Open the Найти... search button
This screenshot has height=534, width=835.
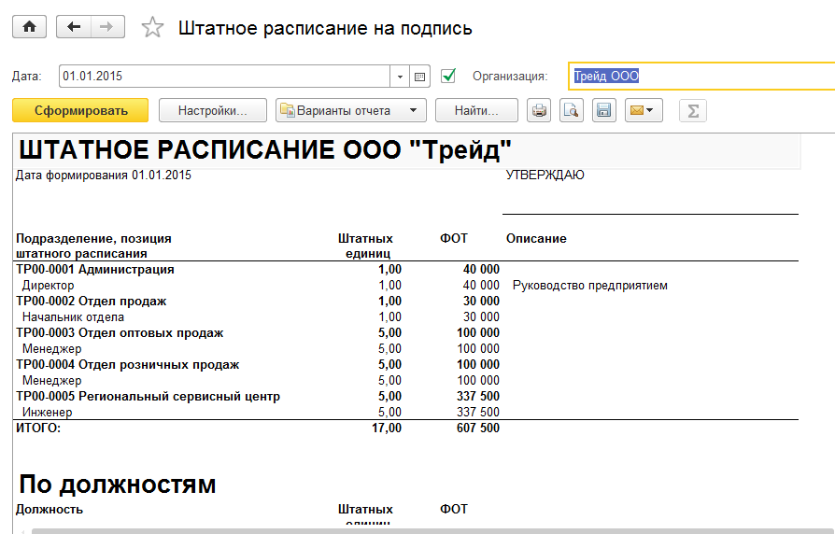click(x=476, y=110)
